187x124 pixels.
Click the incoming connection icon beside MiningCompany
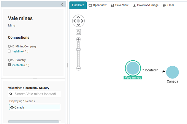pos(11,46)
